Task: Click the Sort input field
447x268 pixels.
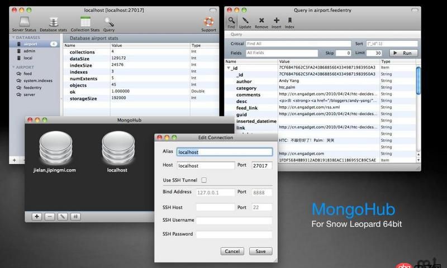Action: [x=392, y=44]
